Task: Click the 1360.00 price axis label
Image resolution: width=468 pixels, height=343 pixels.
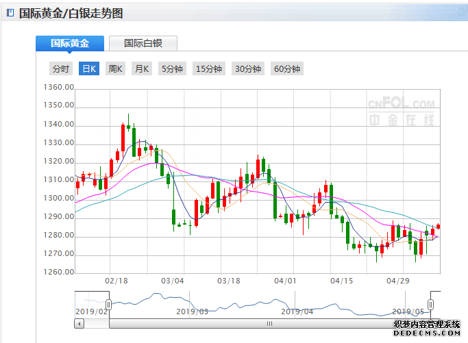Action: pyautogui.click(x=59, y=87)
